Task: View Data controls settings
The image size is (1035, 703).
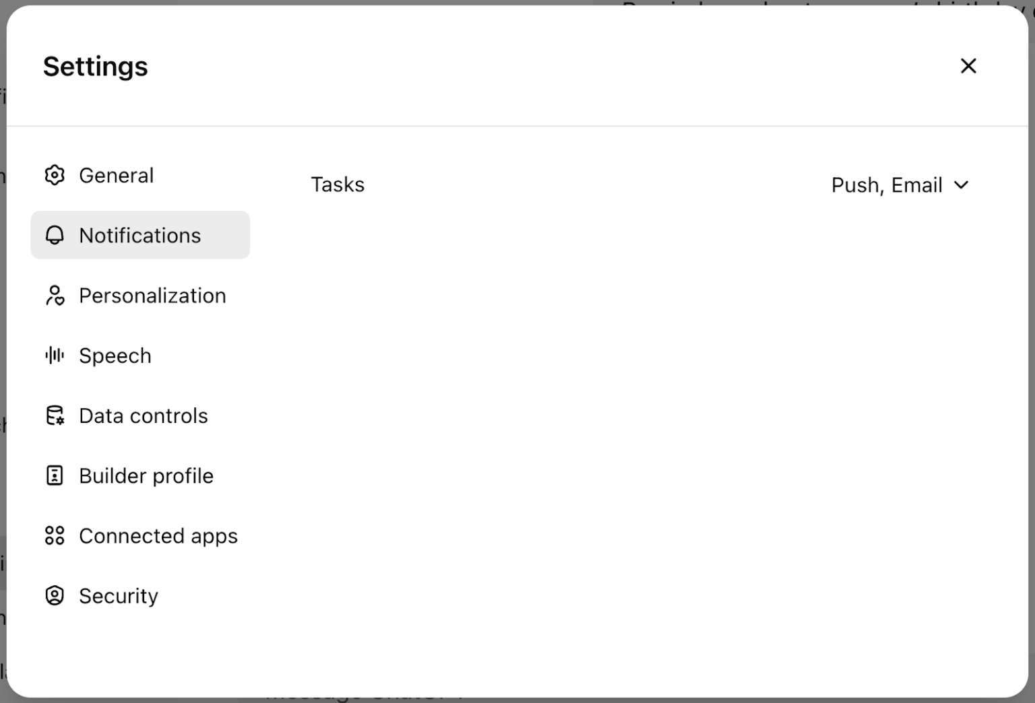Action: (x=144, y=415)
